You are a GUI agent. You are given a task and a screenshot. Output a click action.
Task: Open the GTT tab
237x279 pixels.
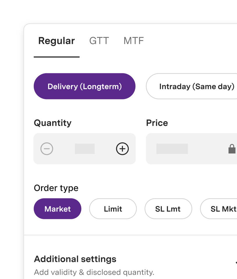point(99,41)
